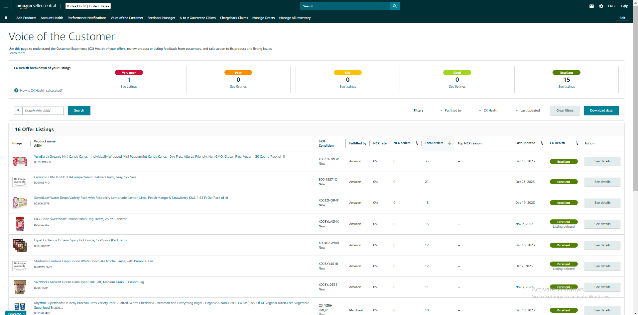638x315 pixels.
Task: Sort by Total orders arrow
Action: coord(450,143)
